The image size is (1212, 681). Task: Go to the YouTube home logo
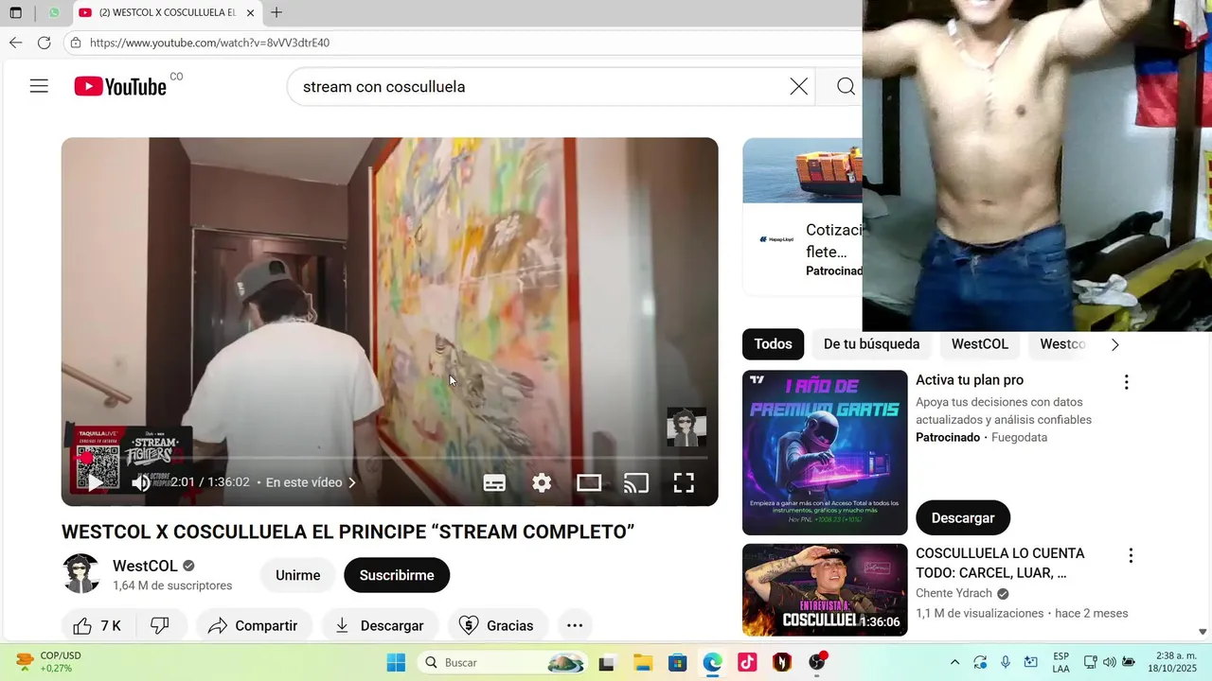click(120, 86)
